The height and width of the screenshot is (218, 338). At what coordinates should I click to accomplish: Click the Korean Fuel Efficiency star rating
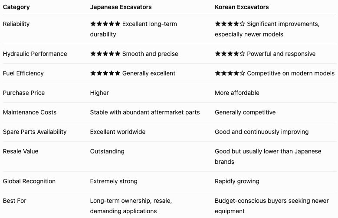pyautogui.click(x=230, y=73)
